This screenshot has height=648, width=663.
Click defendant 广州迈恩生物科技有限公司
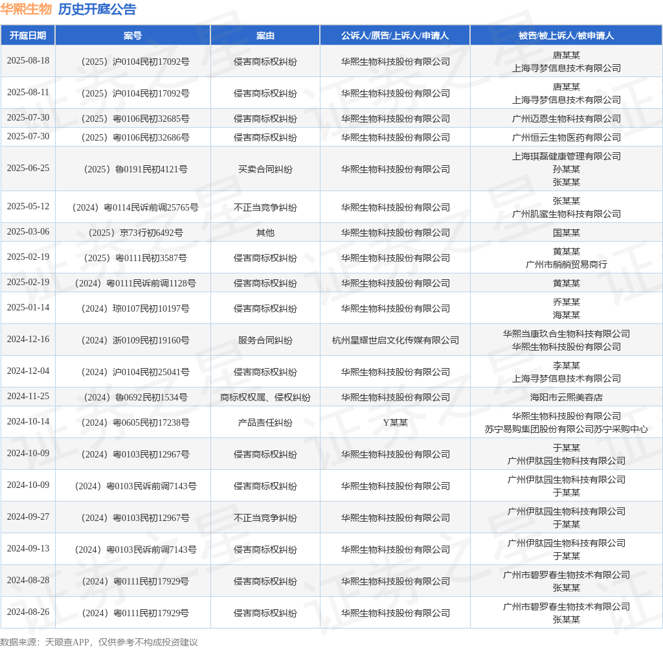566,119
